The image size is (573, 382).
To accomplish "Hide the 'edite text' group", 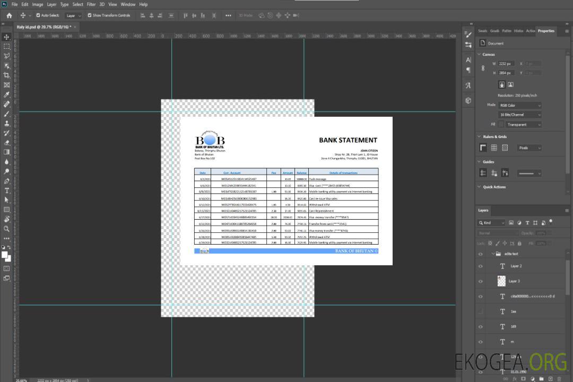I will point(481,254).
